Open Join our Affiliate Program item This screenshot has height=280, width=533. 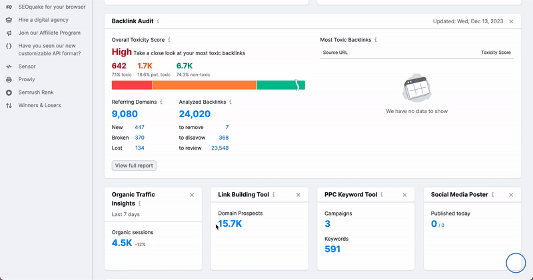tap(49, 33)
